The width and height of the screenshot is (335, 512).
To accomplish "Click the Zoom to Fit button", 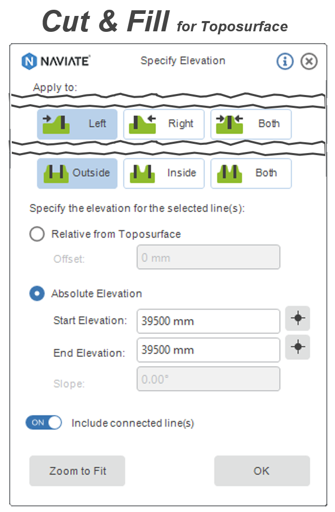I will coord(77,470).
